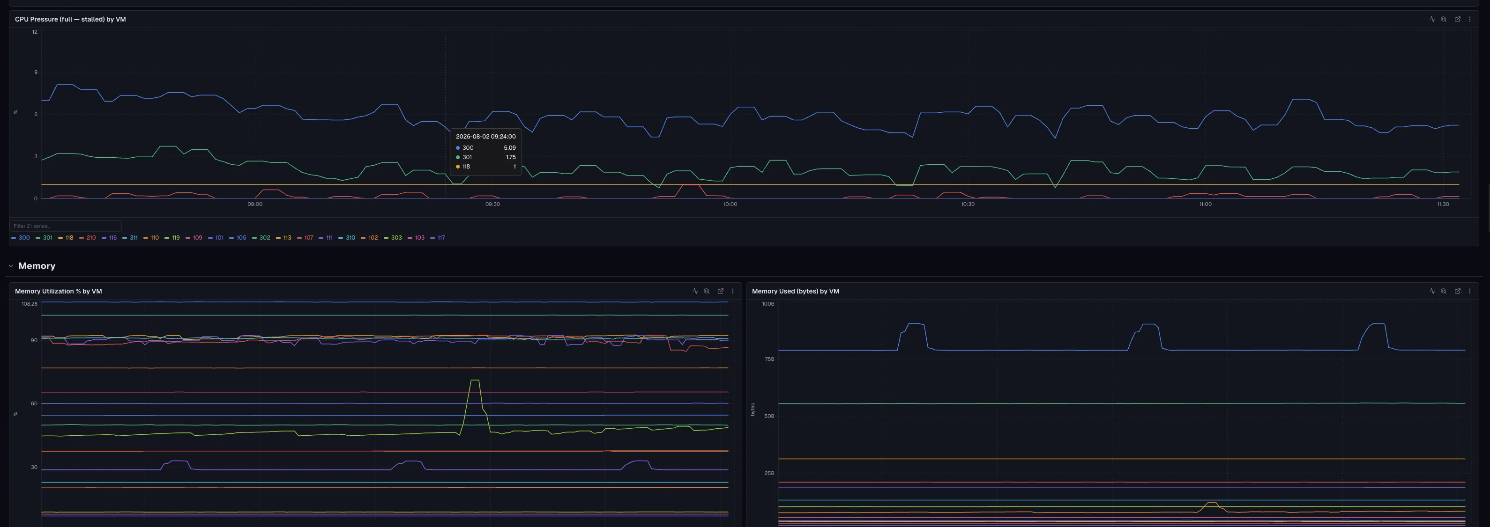Image resolution: width=1490 pixels, height=527 pixels.
Task: Click the 09:00 time axis label
Action: [255, 204]
